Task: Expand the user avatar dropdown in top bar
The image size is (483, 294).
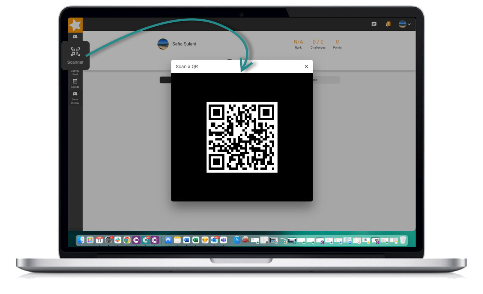Action: pos(405,24)
